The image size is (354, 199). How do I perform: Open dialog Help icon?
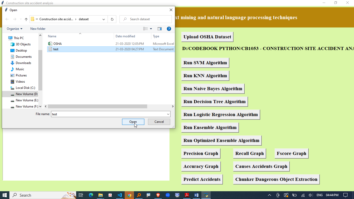pos(169,29)
